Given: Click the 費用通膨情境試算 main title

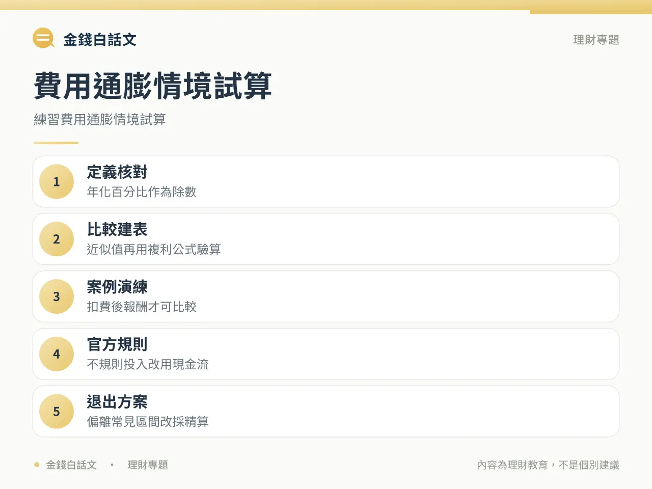Looking at the screenshot, I should coord(153,86).
